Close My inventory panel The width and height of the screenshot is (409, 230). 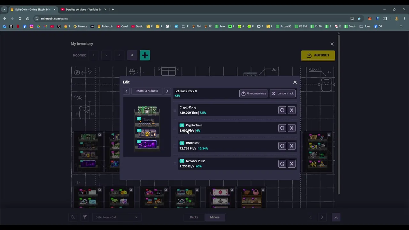[332, 44]
